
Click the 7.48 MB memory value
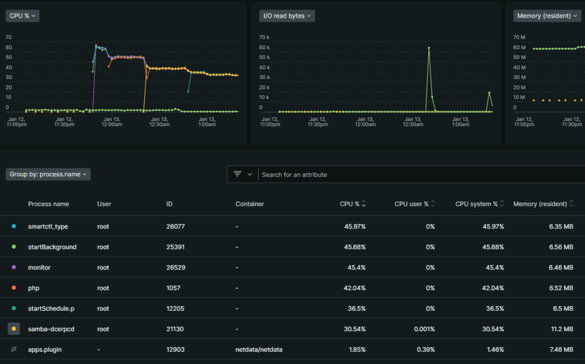pyautogui.click(x=561, y=349)
